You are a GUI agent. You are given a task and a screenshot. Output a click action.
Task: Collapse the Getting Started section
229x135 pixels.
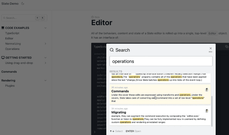coord(46,58)
